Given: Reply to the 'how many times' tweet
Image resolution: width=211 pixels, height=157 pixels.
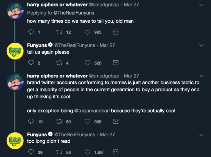Looking at the screenshot, I should 31,32.
